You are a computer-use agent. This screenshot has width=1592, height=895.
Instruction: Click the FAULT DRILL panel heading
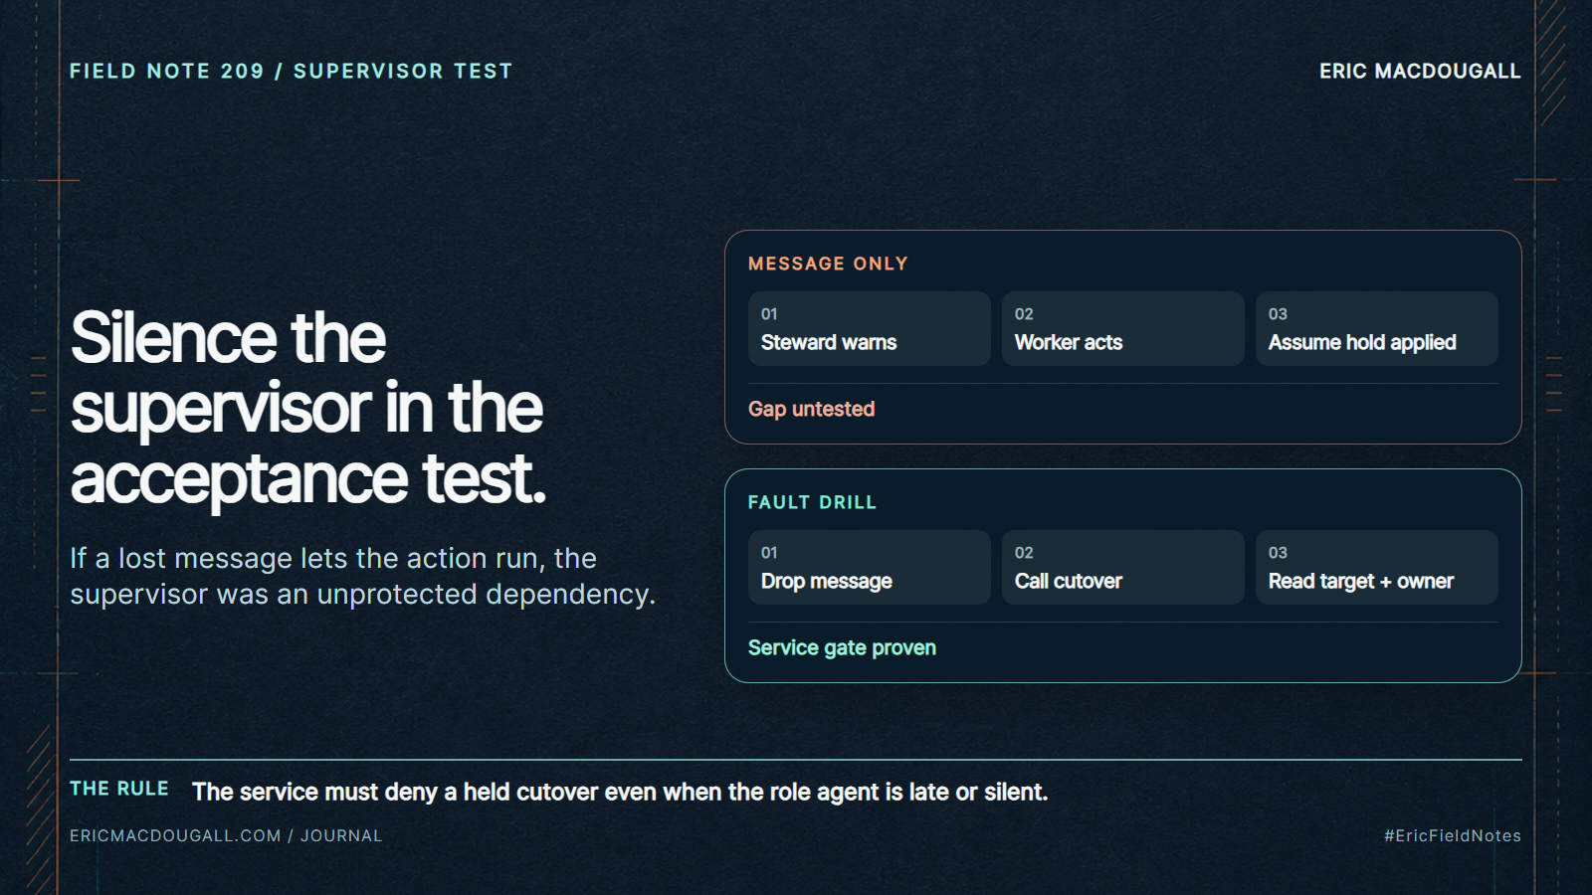(812, 502)
